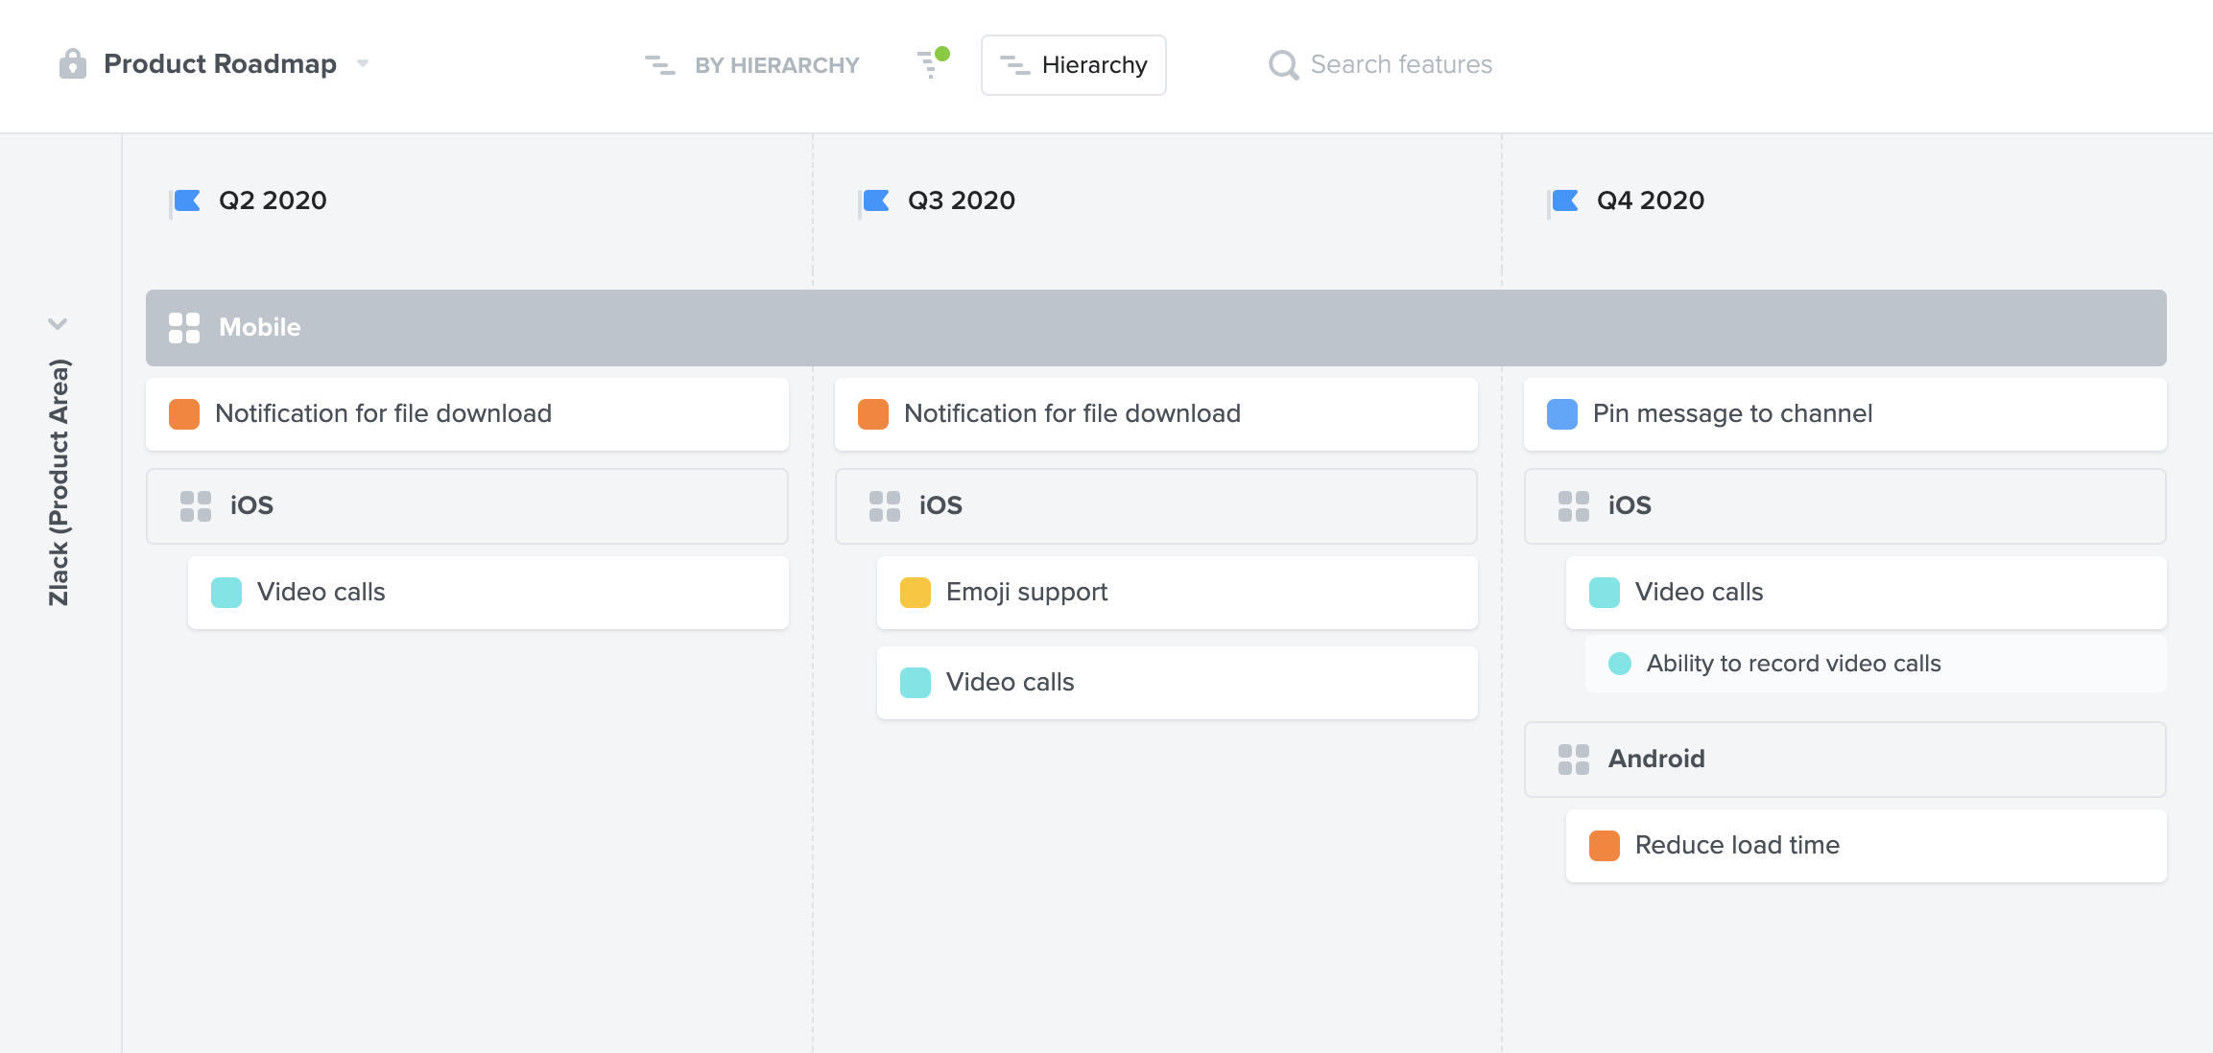Click the grid icon on the Mobile group header
Image resolution: width=2213 pixels, height=1053 pixels.
point(184,327)
